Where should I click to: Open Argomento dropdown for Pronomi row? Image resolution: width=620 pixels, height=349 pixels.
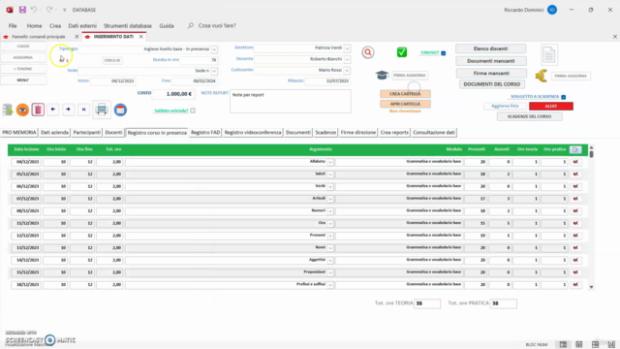(x=330, y=236)
